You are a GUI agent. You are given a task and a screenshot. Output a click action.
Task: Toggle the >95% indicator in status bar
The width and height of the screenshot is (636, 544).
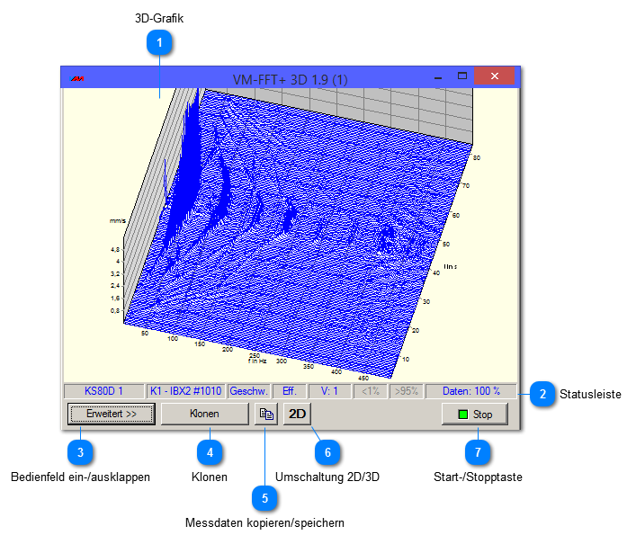click(406, 391)
